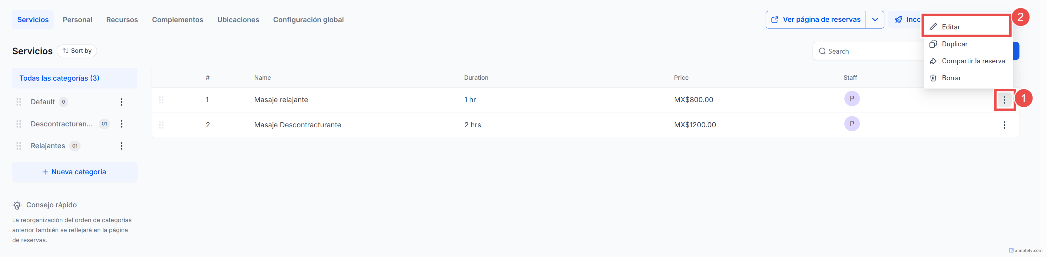This screenshot has height=257, width=1047.
Task: Open options menu for Masaje Descontracturante row
Action: click(x=1004, y=125)
